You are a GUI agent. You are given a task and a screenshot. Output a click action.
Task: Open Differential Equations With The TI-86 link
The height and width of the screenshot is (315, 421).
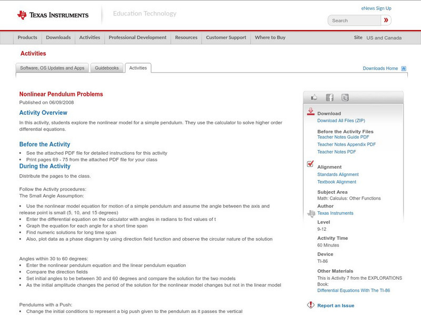(x=354, y=291)
